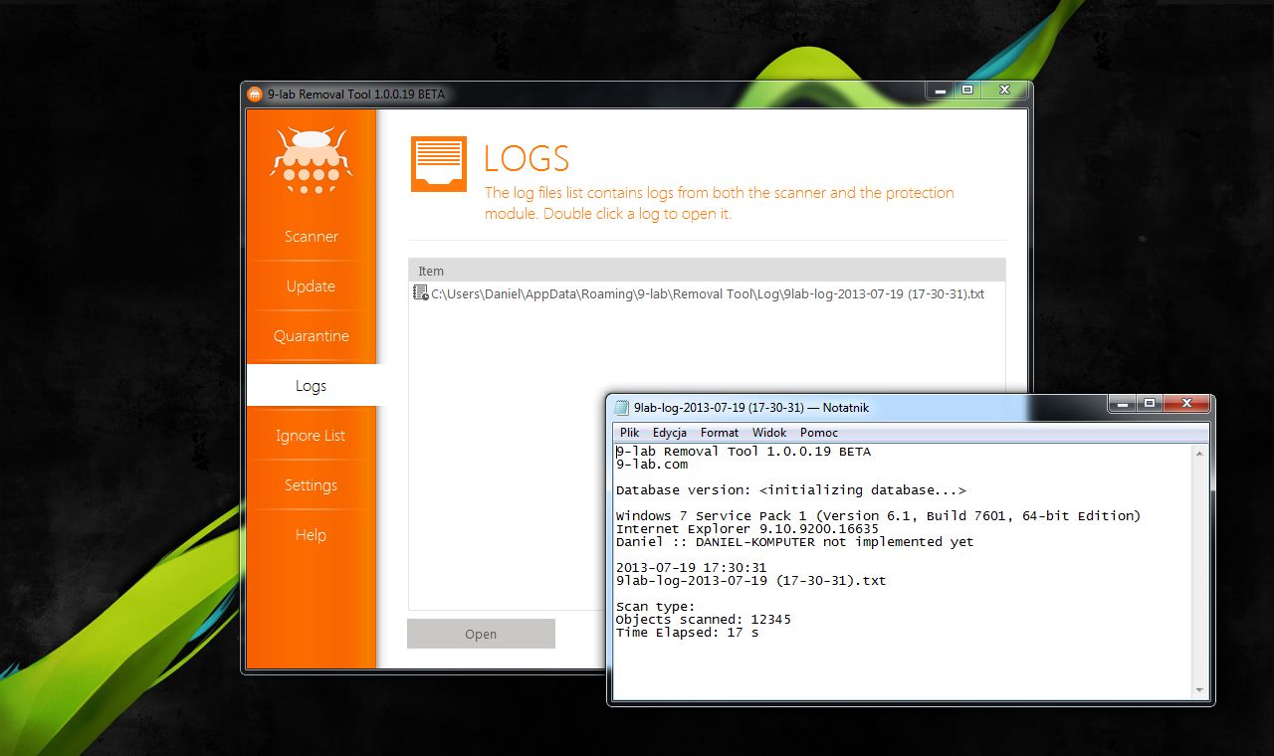Click the Item column header

pyautogui.click(x=707, y=271)
